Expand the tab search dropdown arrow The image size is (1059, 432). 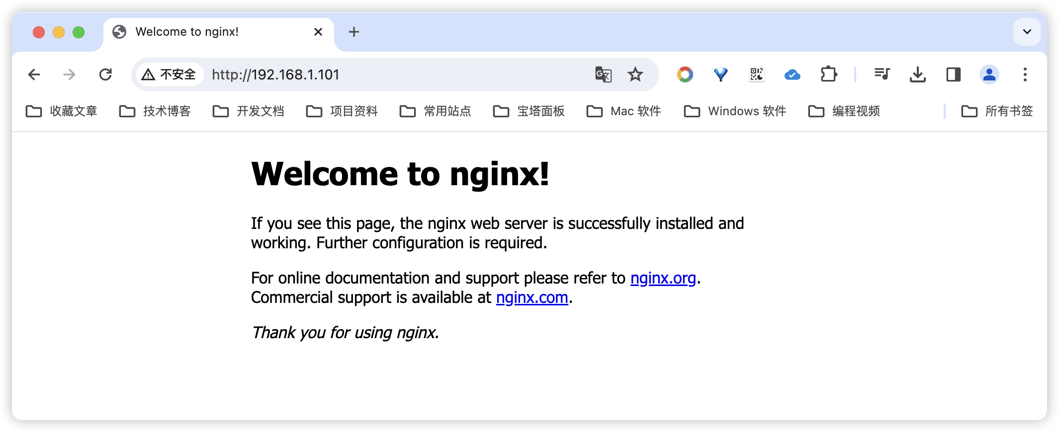click(1027, 32)
